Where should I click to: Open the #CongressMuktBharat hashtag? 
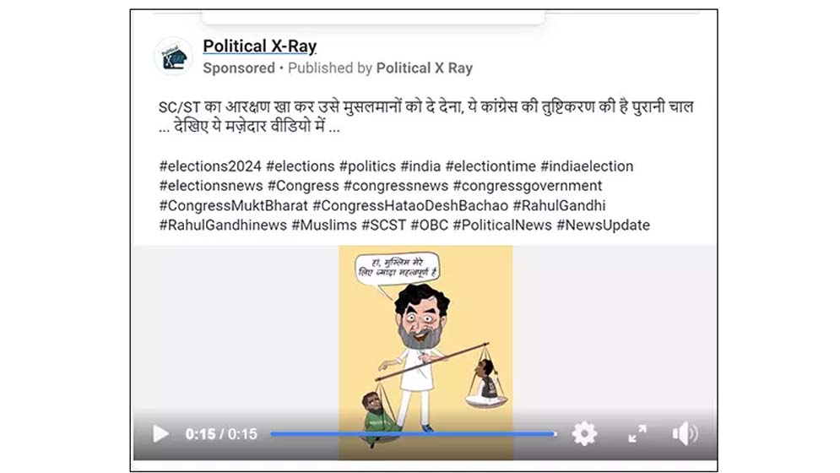point(234,205)
